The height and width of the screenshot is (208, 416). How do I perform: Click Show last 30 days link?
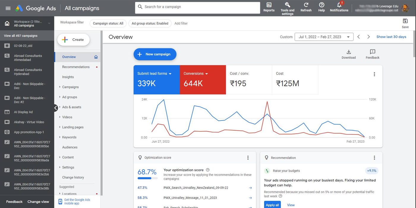(x=391, y=37)
